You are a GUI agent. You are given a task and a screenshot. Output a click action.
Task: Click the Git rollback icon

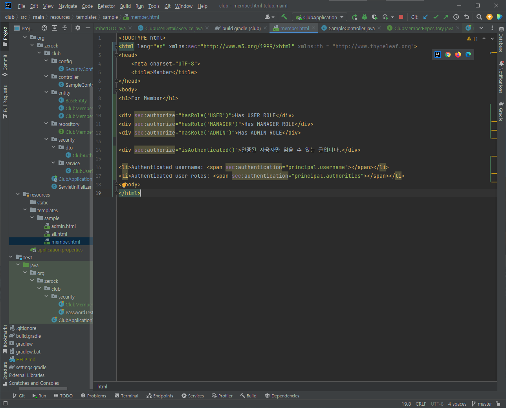point(466,17)
